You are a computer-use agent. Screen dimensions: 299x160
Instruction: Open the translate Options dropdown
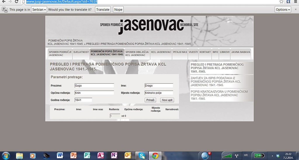point(283,10)
